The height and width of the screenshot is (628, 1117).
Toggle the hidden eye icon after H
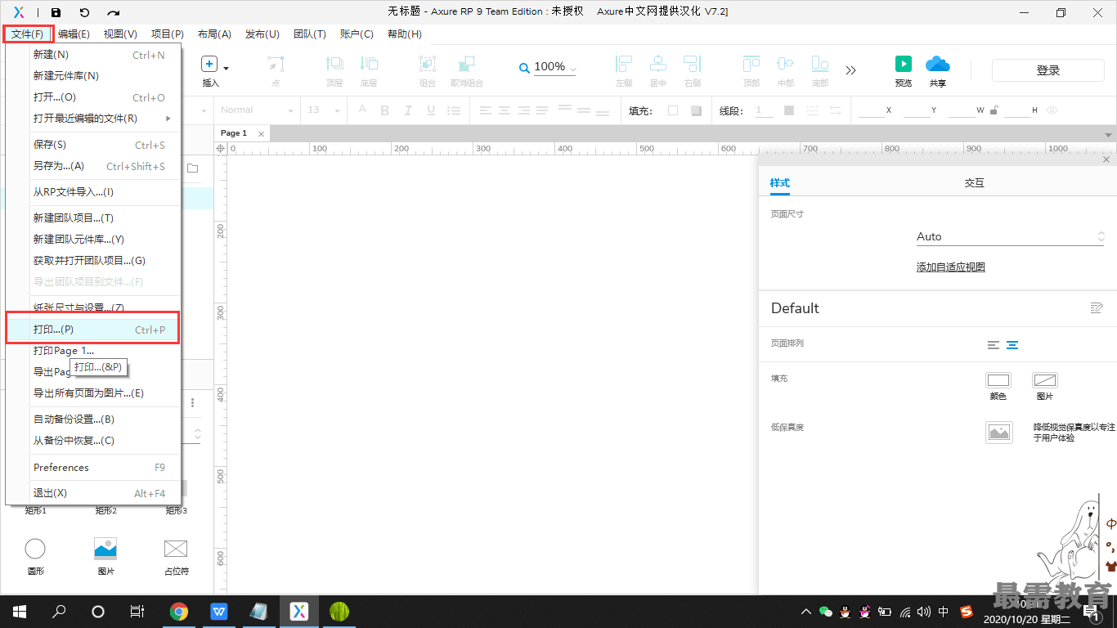1052,110
